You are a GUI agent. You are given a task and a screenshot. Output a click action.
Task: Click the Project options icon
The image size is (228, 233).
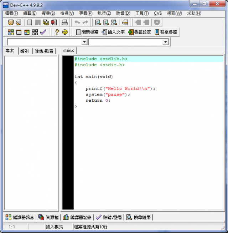click(157, 22)
